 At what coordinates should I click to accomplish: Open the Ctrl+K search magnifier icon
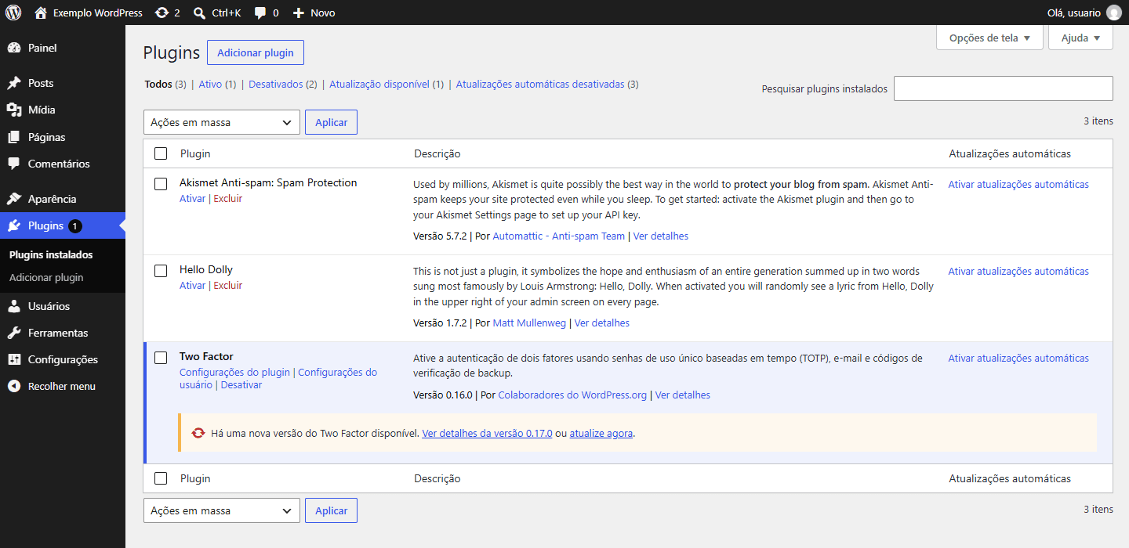pos(200,13)
